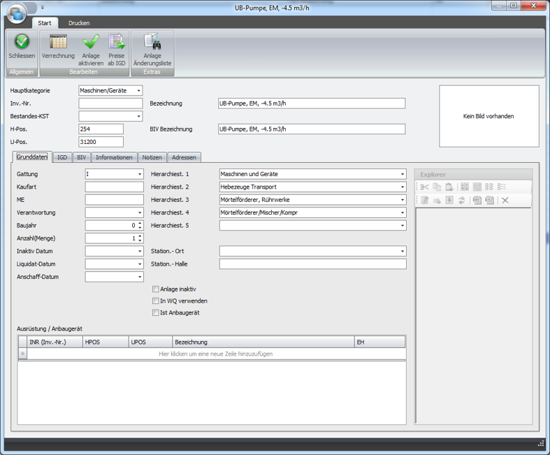Enable the Anlage inaktiv checkbox
The height and width of the screenshot is (455, 550).
coord(156,289)
